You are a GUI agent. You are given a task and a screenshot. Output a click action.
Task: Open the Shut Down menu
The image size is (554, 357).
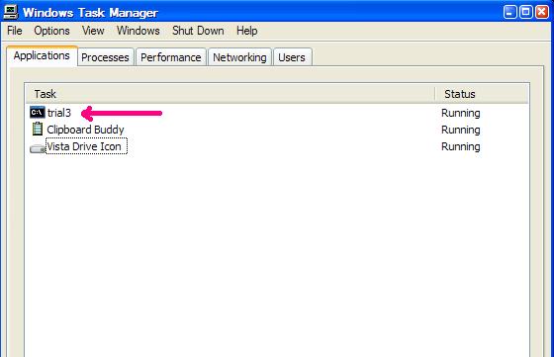click(x=198, y=31)
